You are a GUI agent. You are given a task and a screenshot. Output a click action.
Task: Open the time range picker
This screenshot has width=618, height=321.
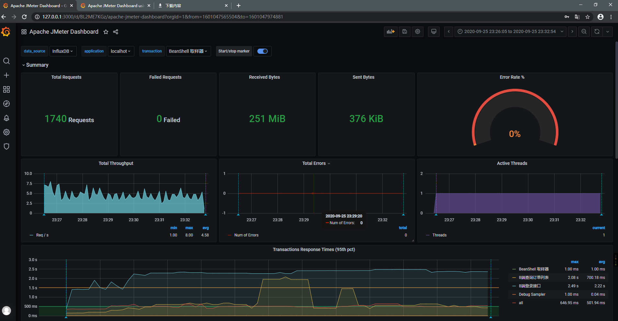510,31
